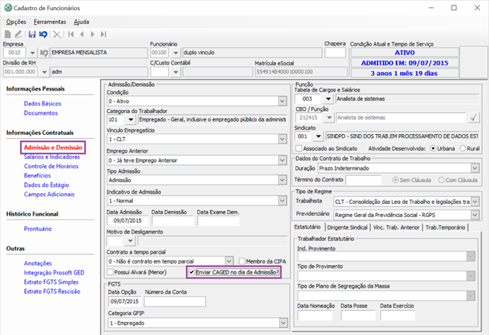Click the new record document icon
Viewport: 489px width, 335px height.
coord(7,34)
